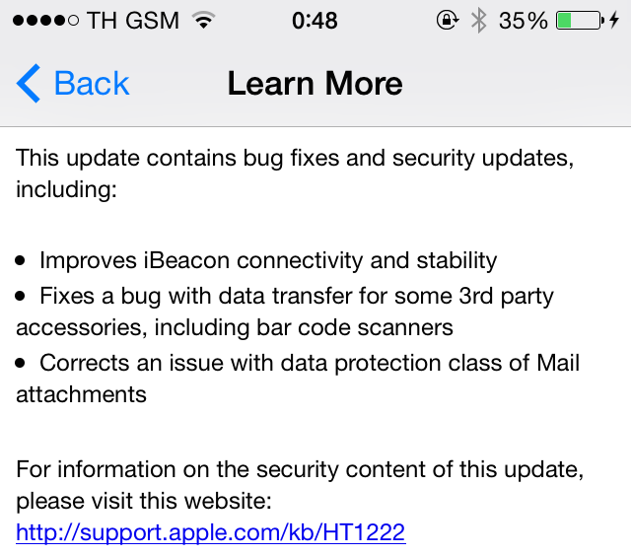
Task: Tap the opening paragraph about bug fixes
Action: (295, 174)
